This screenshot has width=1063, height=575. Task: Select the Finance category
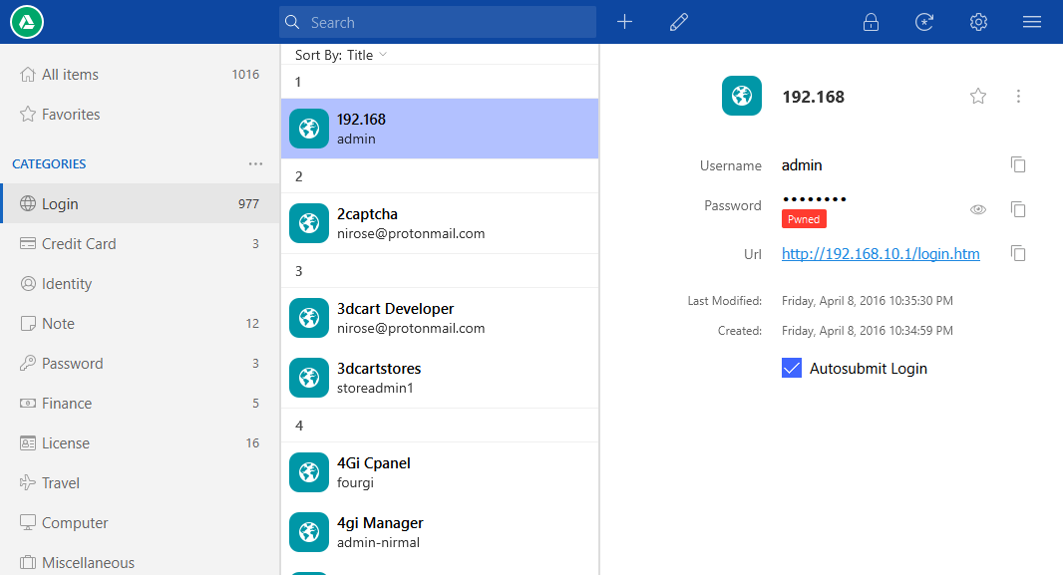click(x=140, y=404)
